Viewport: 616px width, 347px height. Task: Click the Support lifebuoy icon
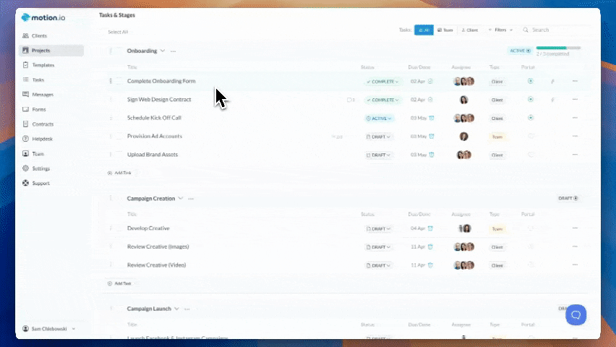click(x=25, y=183)
